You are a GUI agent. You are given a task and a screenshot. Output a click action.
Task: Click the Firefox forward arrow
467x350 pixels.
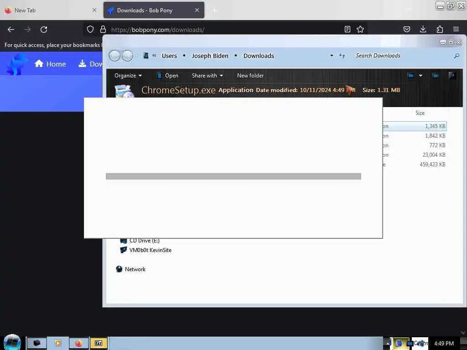pos(27,30)
